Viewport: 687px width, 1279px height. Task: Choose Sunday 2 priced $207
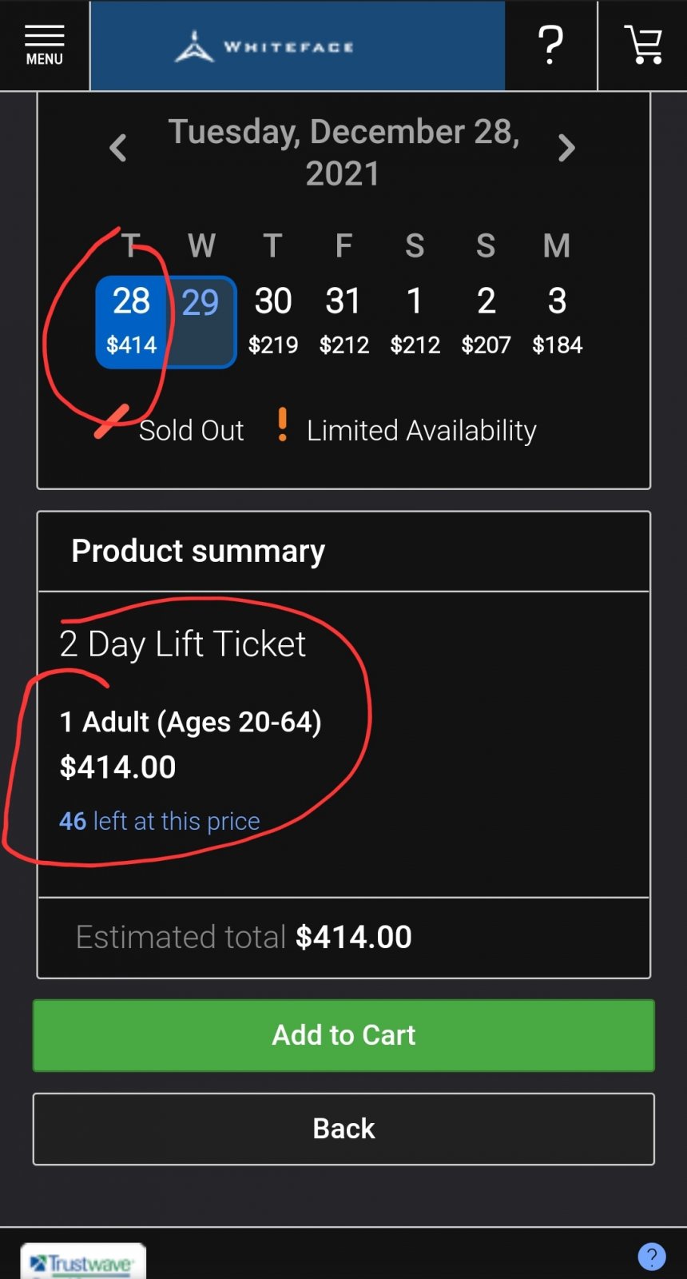(486, 321)
